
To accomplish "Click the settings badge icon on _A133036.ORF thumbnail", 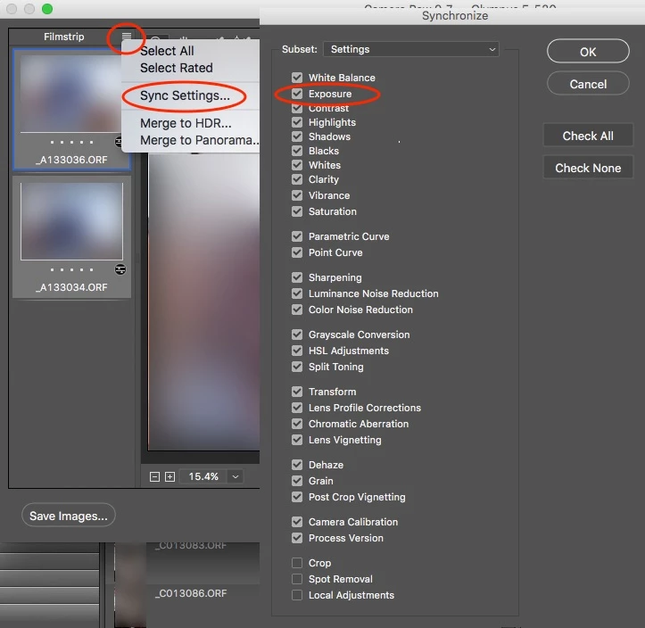I will (x=118, y=142).
